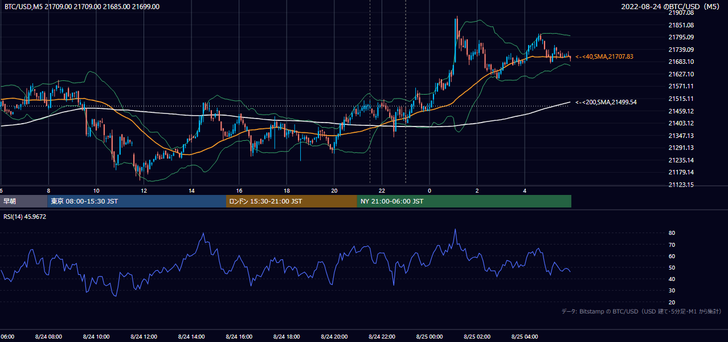This screenshot has height=342, width=728.
Task: Click the hour tick 14 under the price chart
Action: click(191, 190)
